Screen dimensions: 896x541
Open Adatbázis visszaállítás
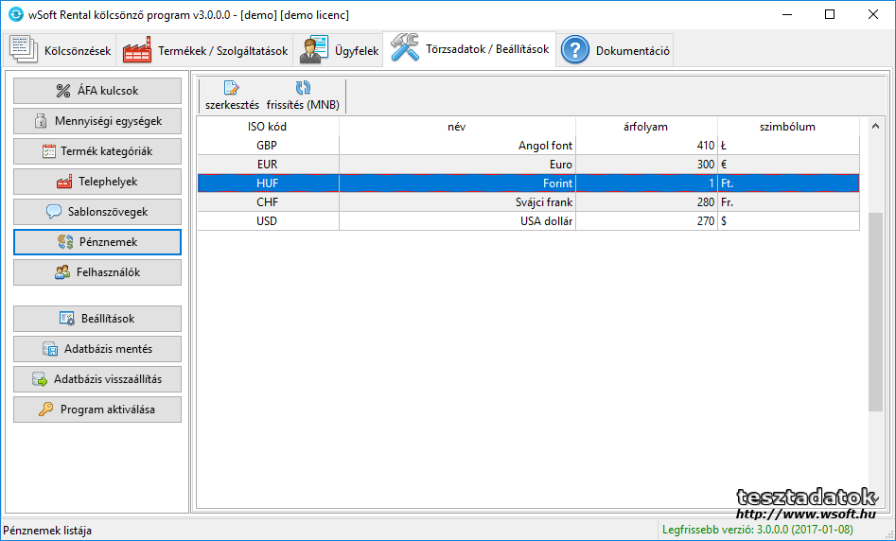point(97,379)
